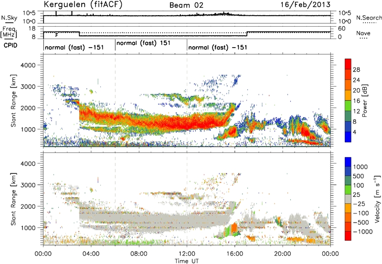Click the "-100" velocity colorbar label
Image resolution: width=382 pixels, height=264 pixels.
361,213
